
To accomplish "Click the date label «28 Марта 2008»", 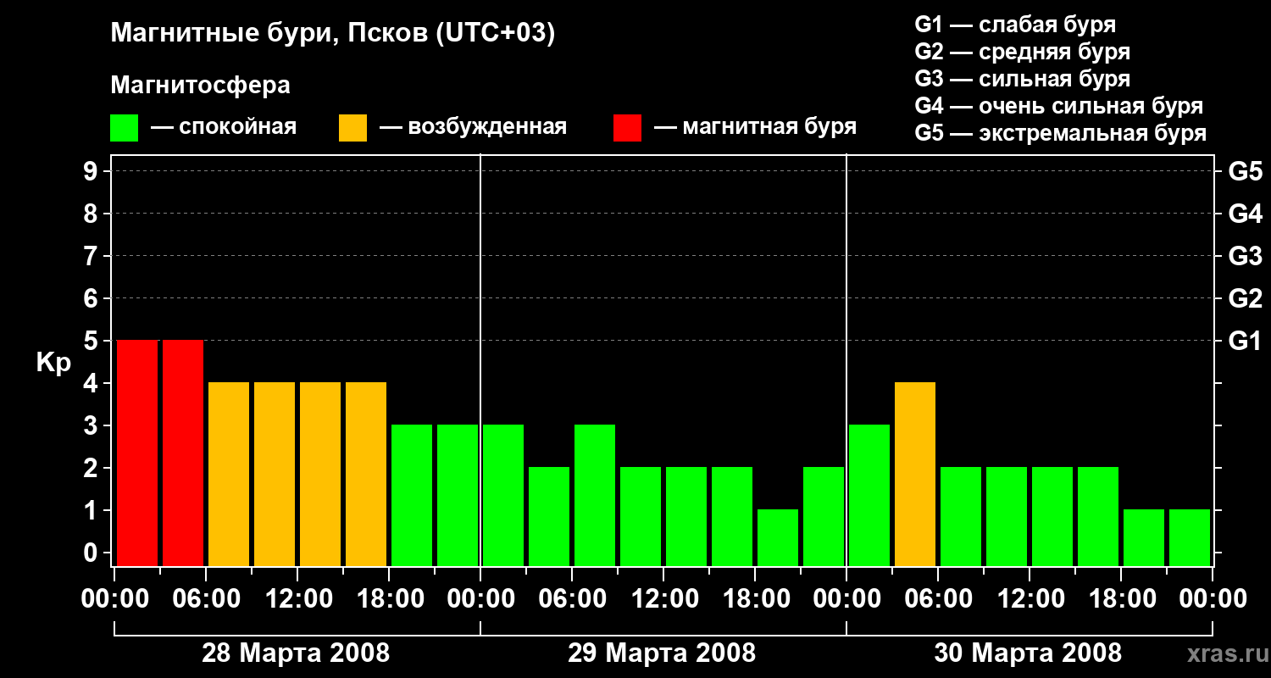I will (296, 653).
